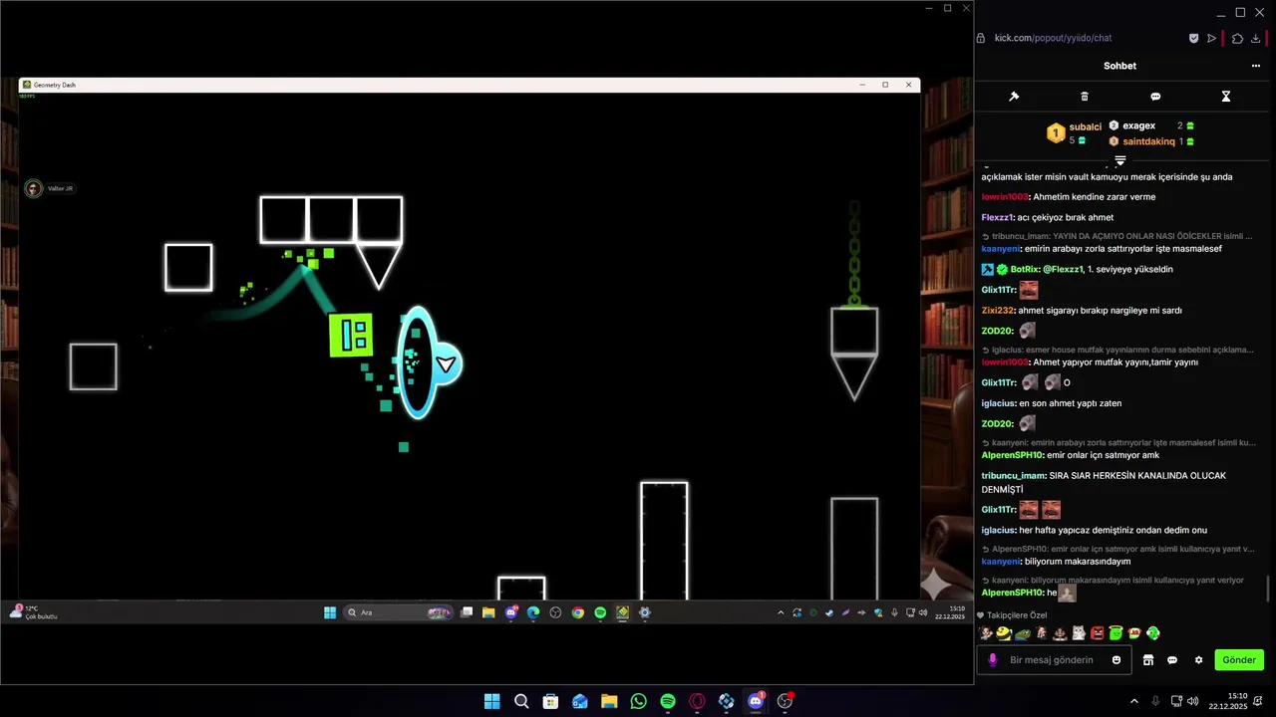This screenshot has height=717, width=1276.
Task: Click the Valter JR avatar in the game
Action: click(34, 188)
